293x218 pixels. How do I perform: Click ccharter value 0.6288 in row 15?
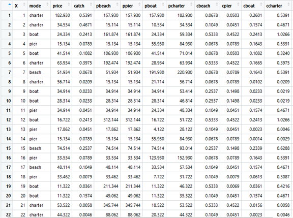pyautogui.click(x=283, y=148)
